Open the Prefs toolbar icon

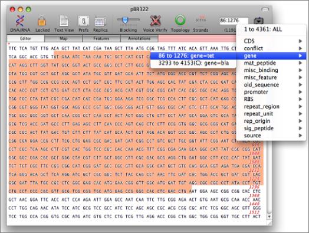pyautogui.click(x=84, y=21)
